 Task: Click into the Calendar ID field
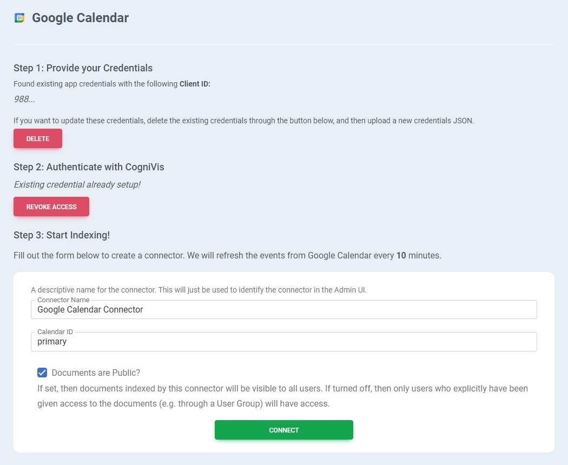[283, 342]
